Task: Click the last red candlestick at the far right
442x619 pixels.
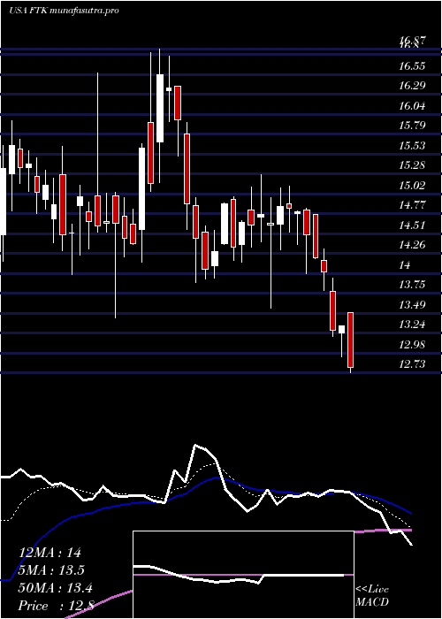Action: point(350,340)
